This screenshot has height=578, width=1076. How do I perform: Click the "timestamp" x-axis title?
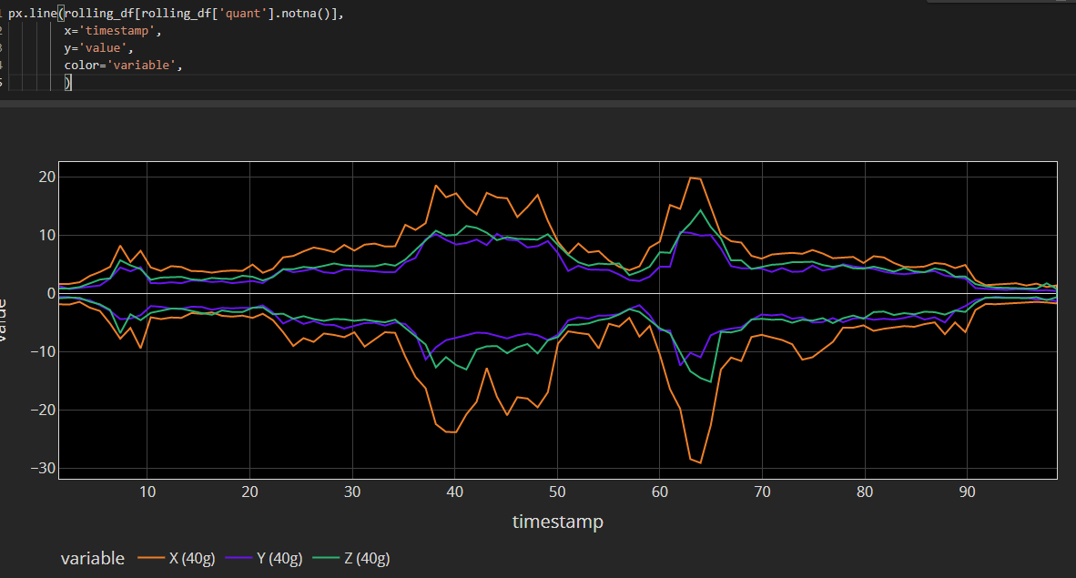tap(558, 522)
